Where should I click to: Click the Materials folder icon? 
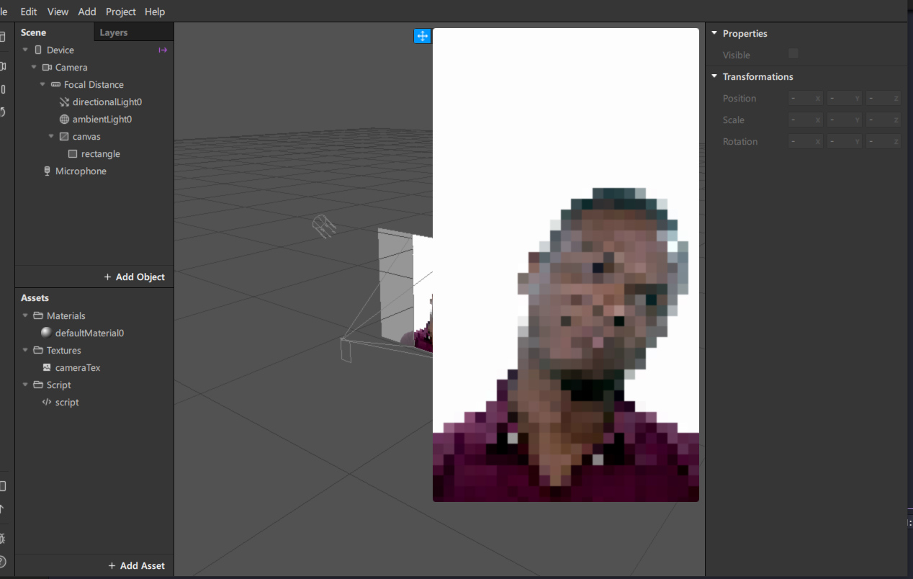(38, 316)
